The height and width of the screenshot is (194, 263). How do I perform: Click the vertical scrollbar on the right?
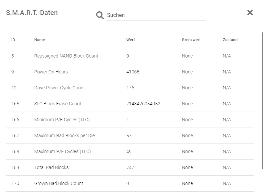pos(262,100)
